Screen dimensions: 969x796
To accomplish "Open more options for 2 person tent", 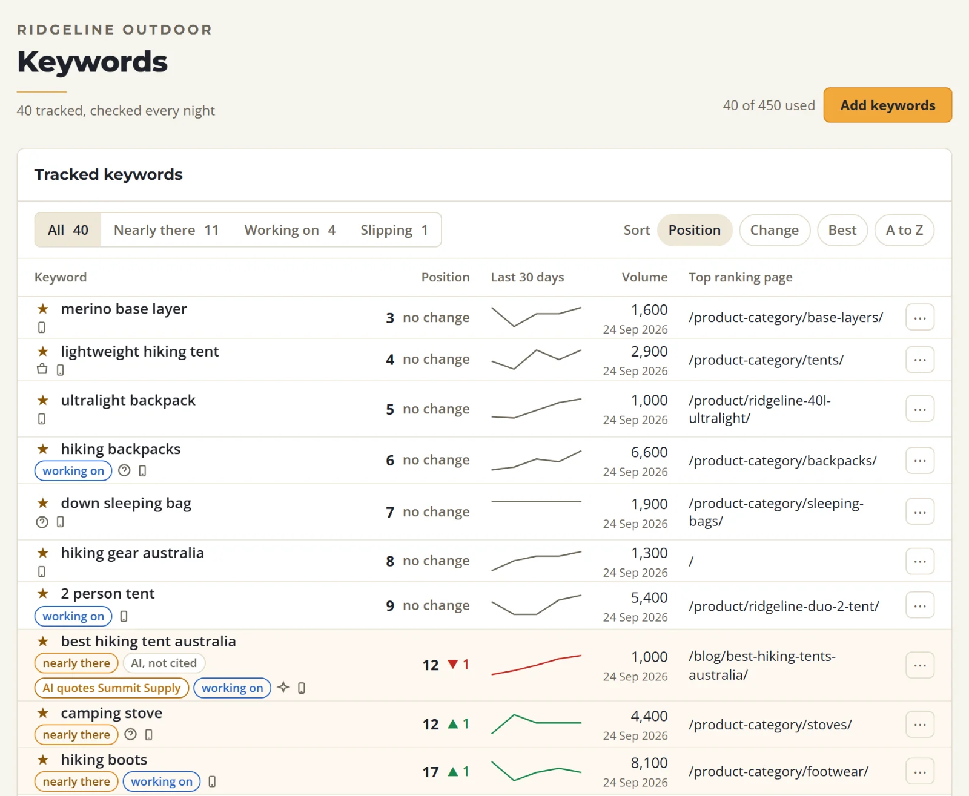I will click(x=920, y=605).
